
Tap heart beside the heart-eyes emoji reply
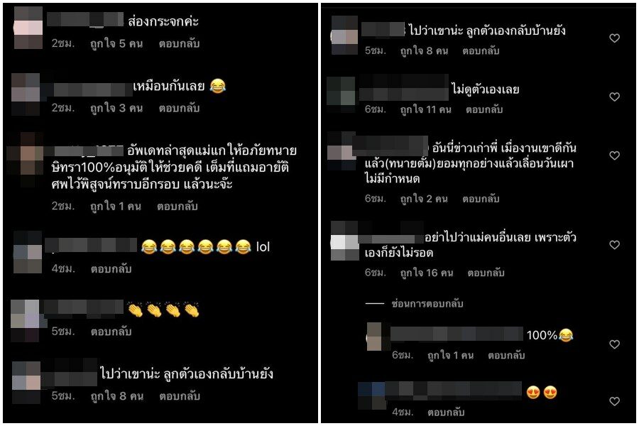(615, 402)
